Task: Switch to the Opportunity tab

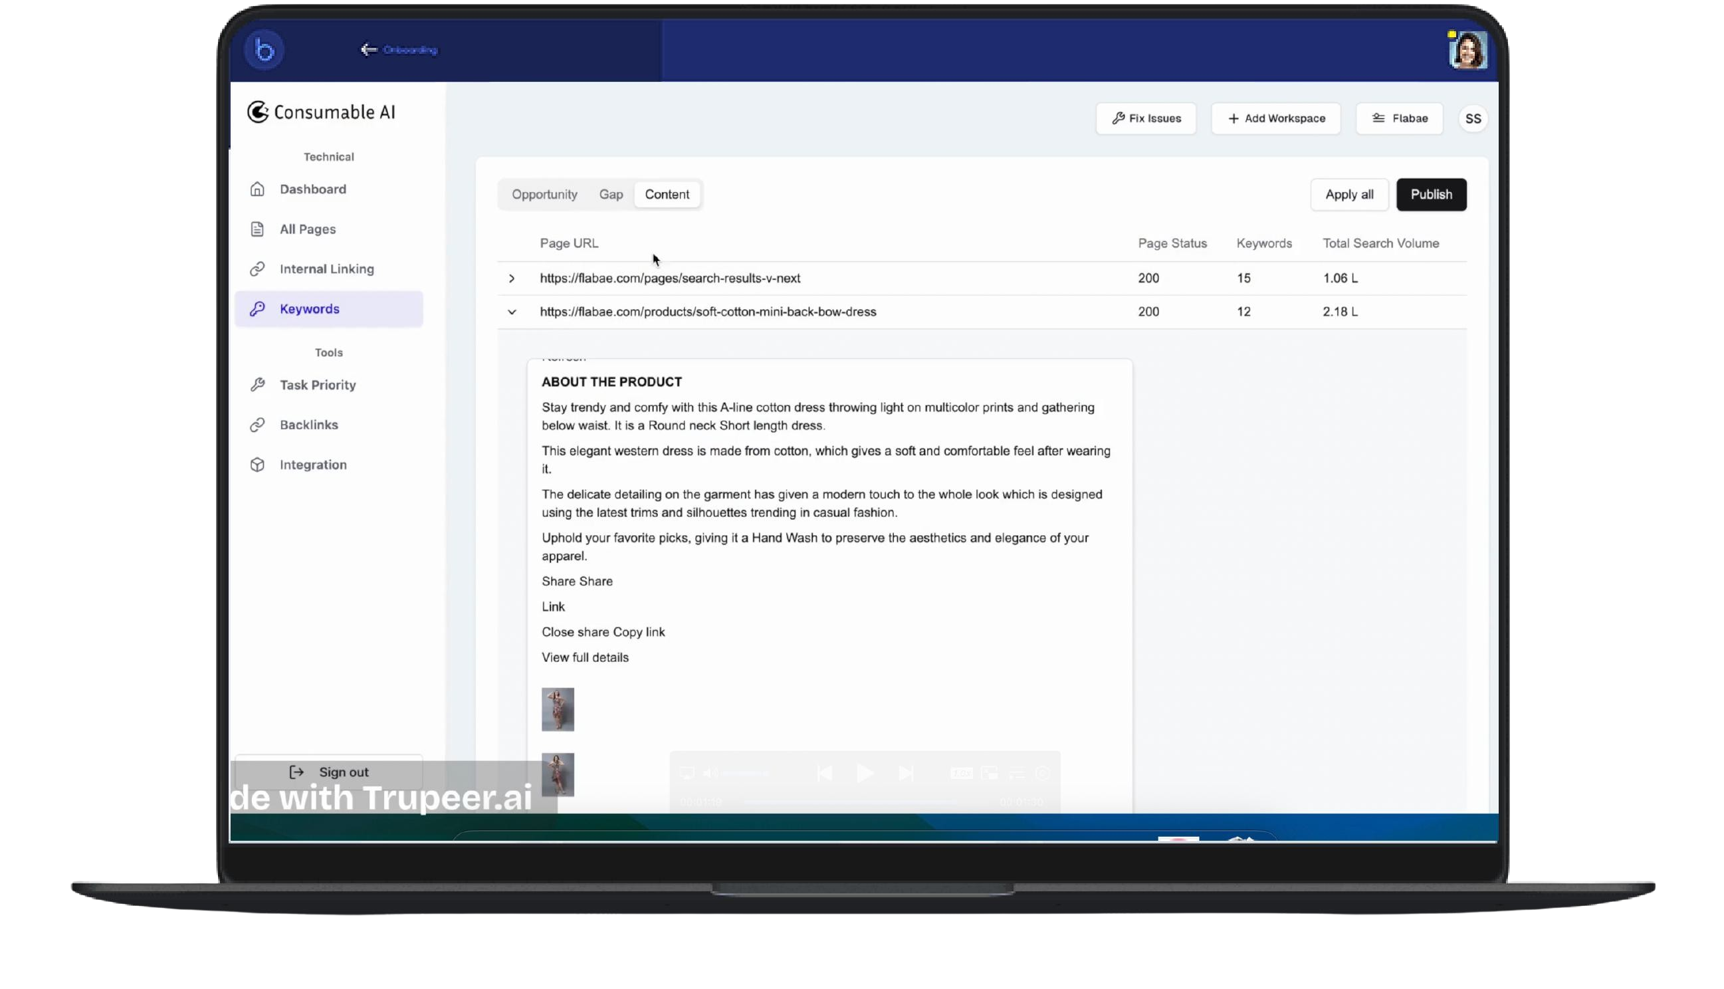Action: (544, 194)
